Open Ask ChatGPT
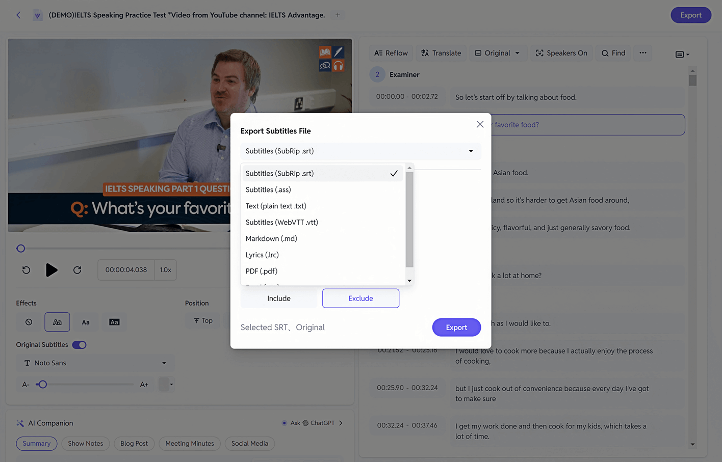The image size is (722, 462). click(313, 423)
